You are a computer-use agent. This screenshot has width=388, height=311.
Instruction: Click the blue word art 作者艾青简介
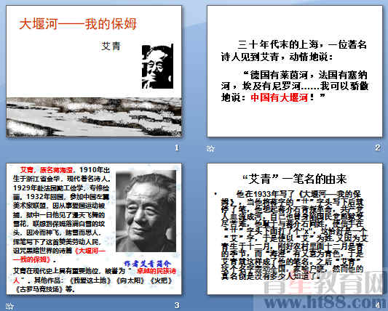(148, 263)
